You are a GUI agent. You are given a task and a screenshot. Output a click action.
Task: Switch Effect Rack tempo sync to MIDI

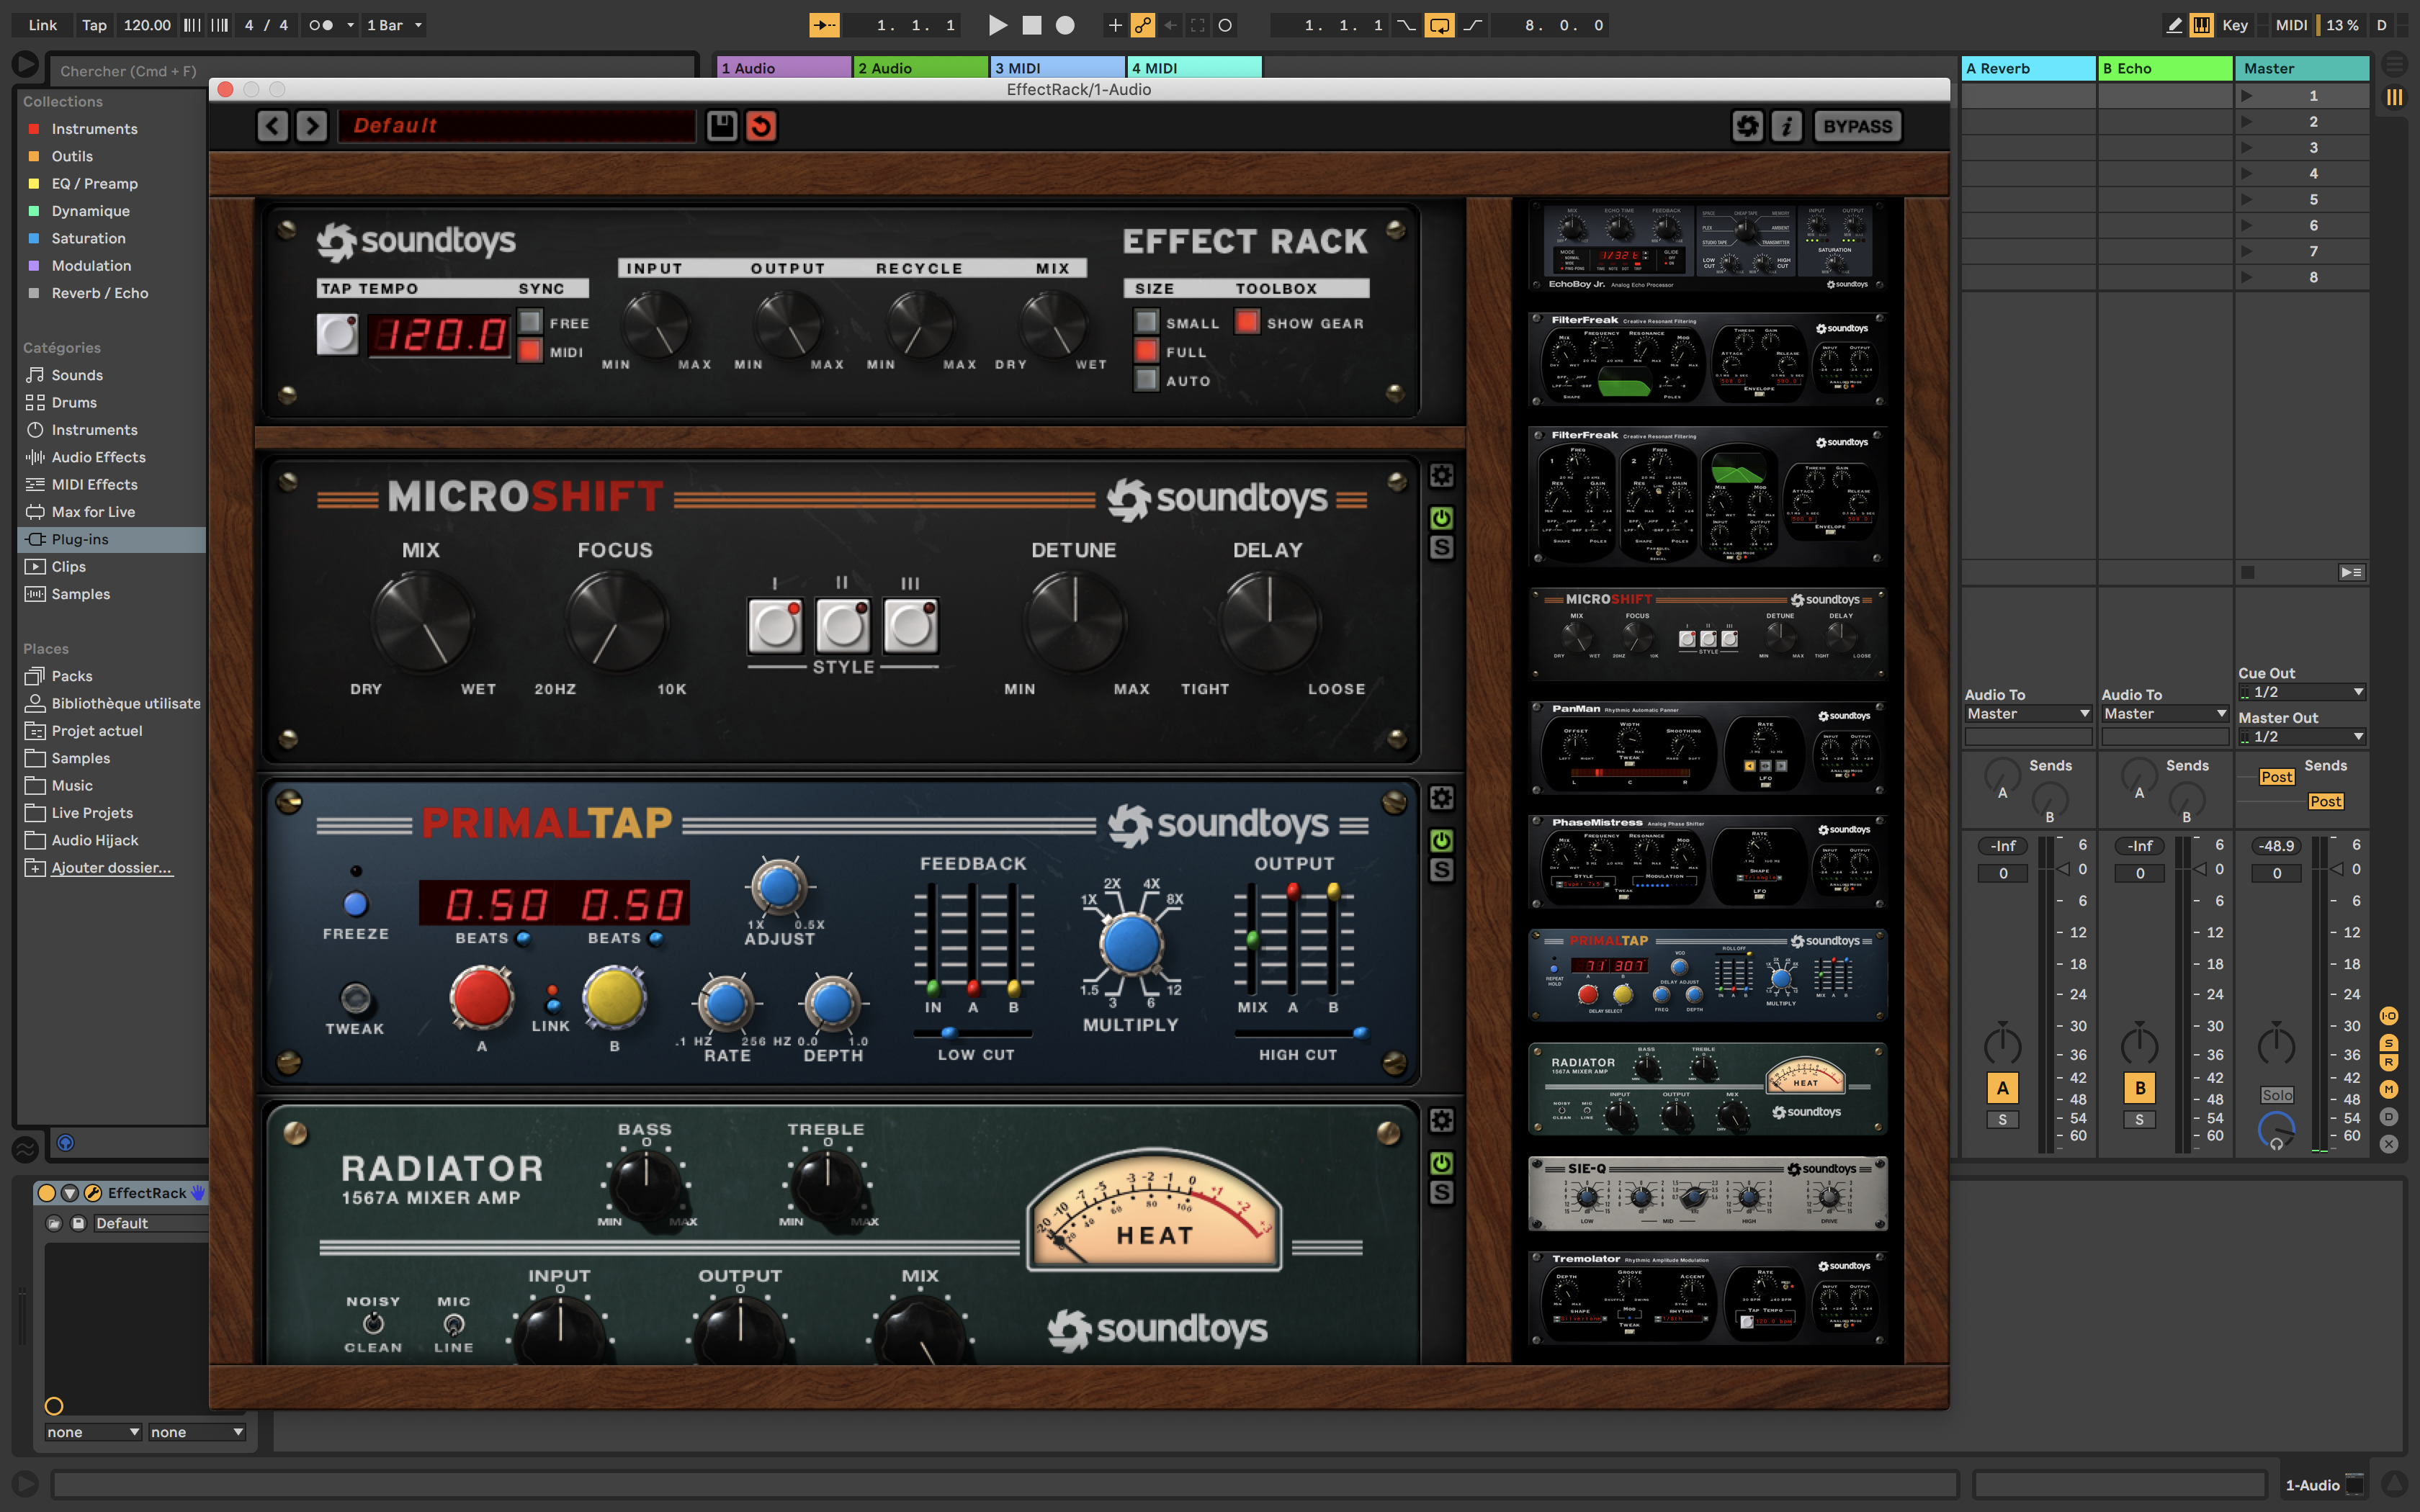530,352
